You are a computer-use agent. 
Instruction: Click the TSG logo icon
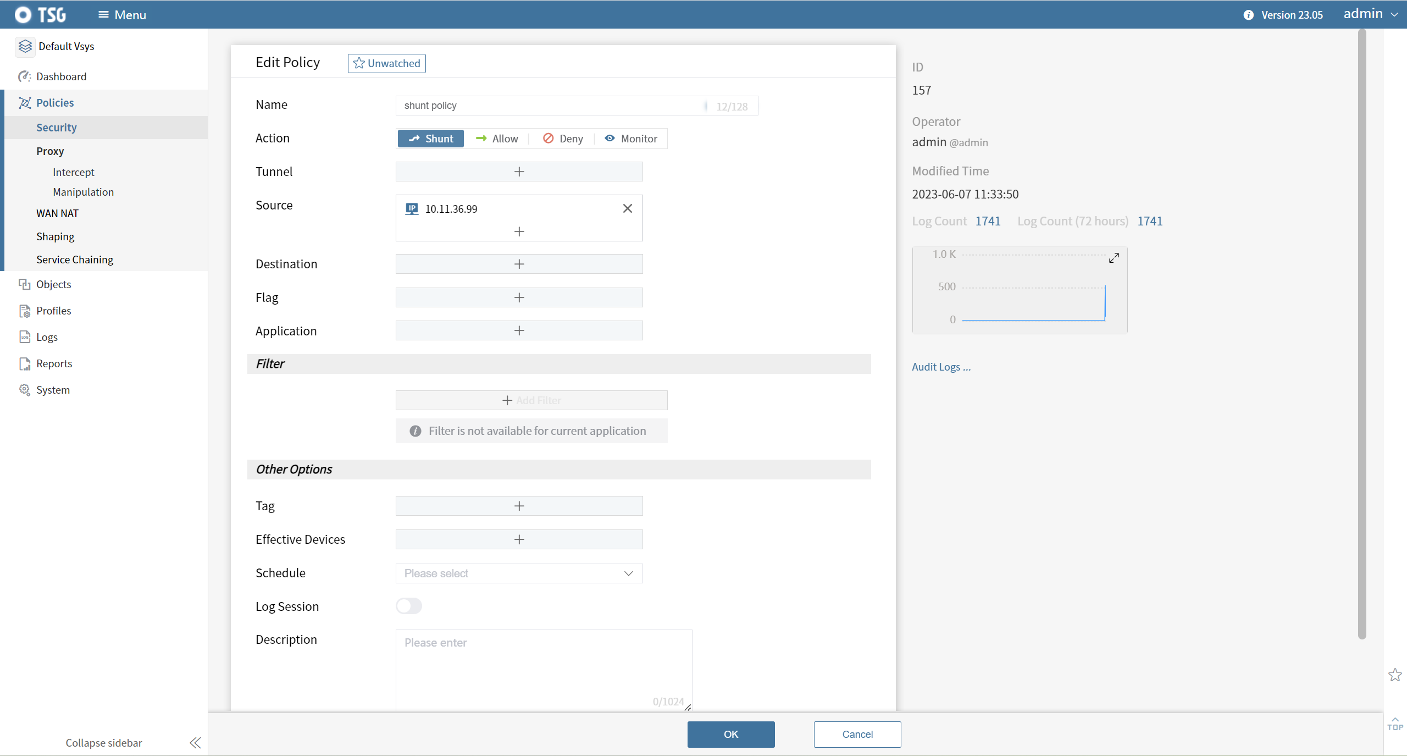24,15
